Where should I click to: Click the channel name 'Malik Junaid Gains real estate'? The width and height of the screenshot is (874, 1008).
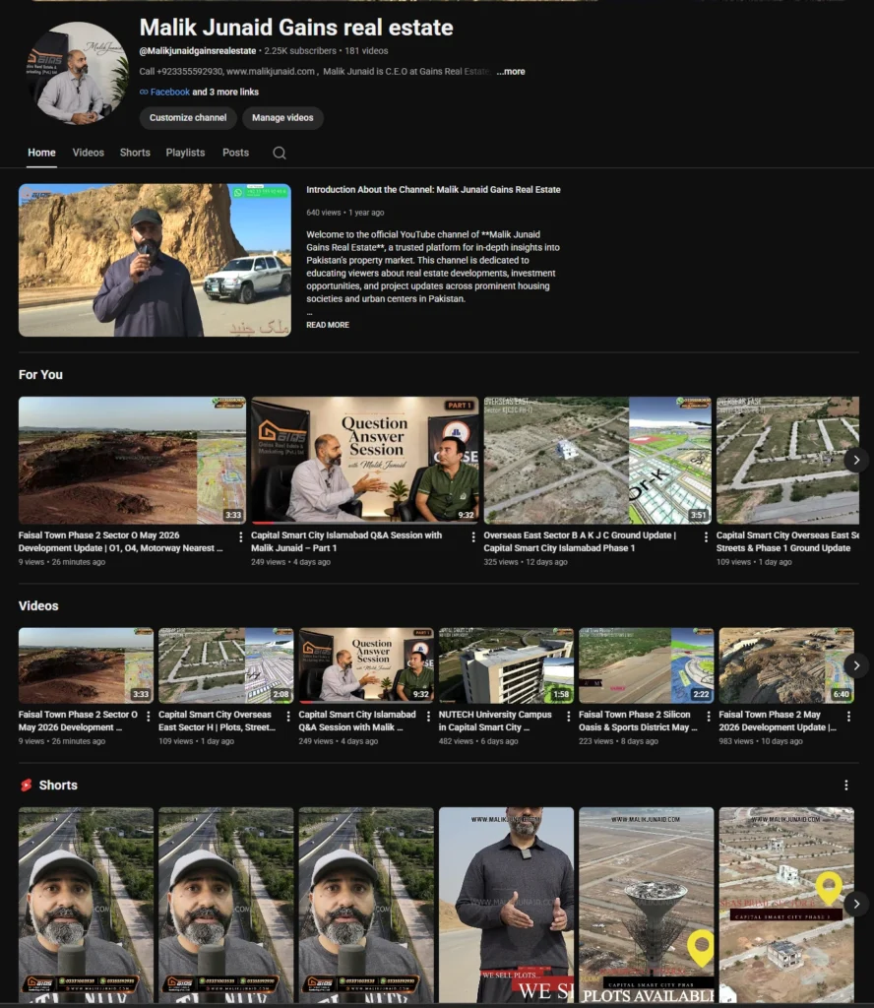pyautogui.click(x=296, y=27)
